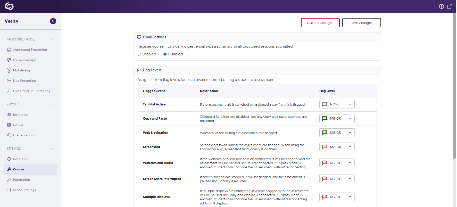Click the vertical page scrollbar
This screenshot has height=207, width=457.
pyautogui.click(x=454, y=85)
